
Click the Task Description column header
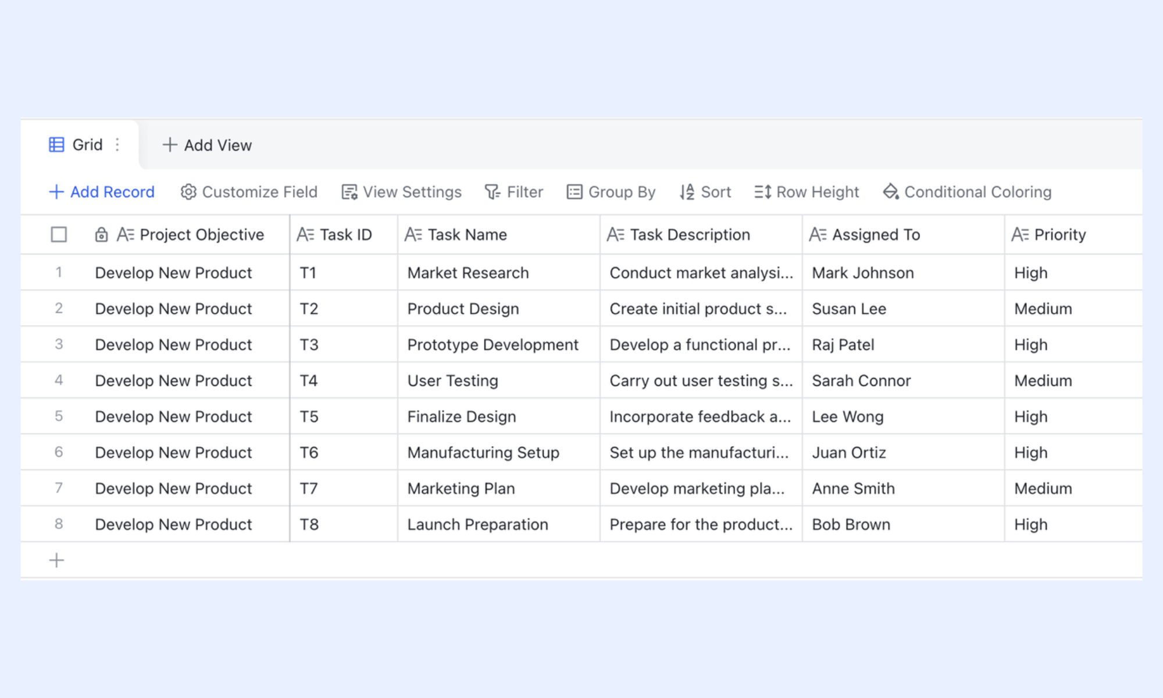701,234
